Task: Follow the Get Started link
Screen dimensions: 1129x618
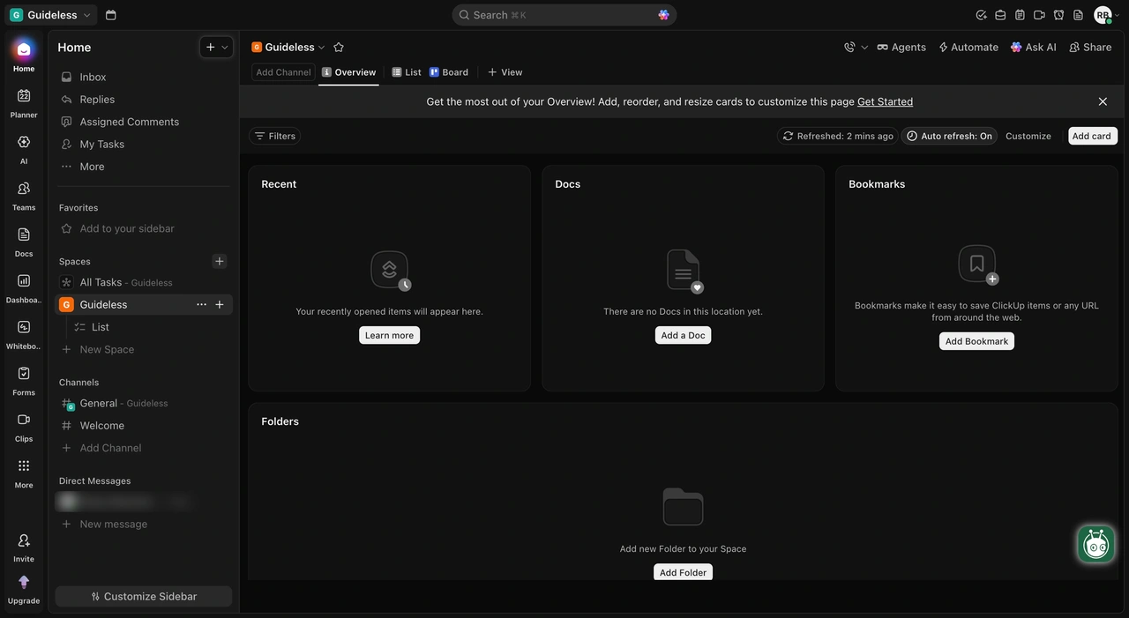Action: coord(885,101)
